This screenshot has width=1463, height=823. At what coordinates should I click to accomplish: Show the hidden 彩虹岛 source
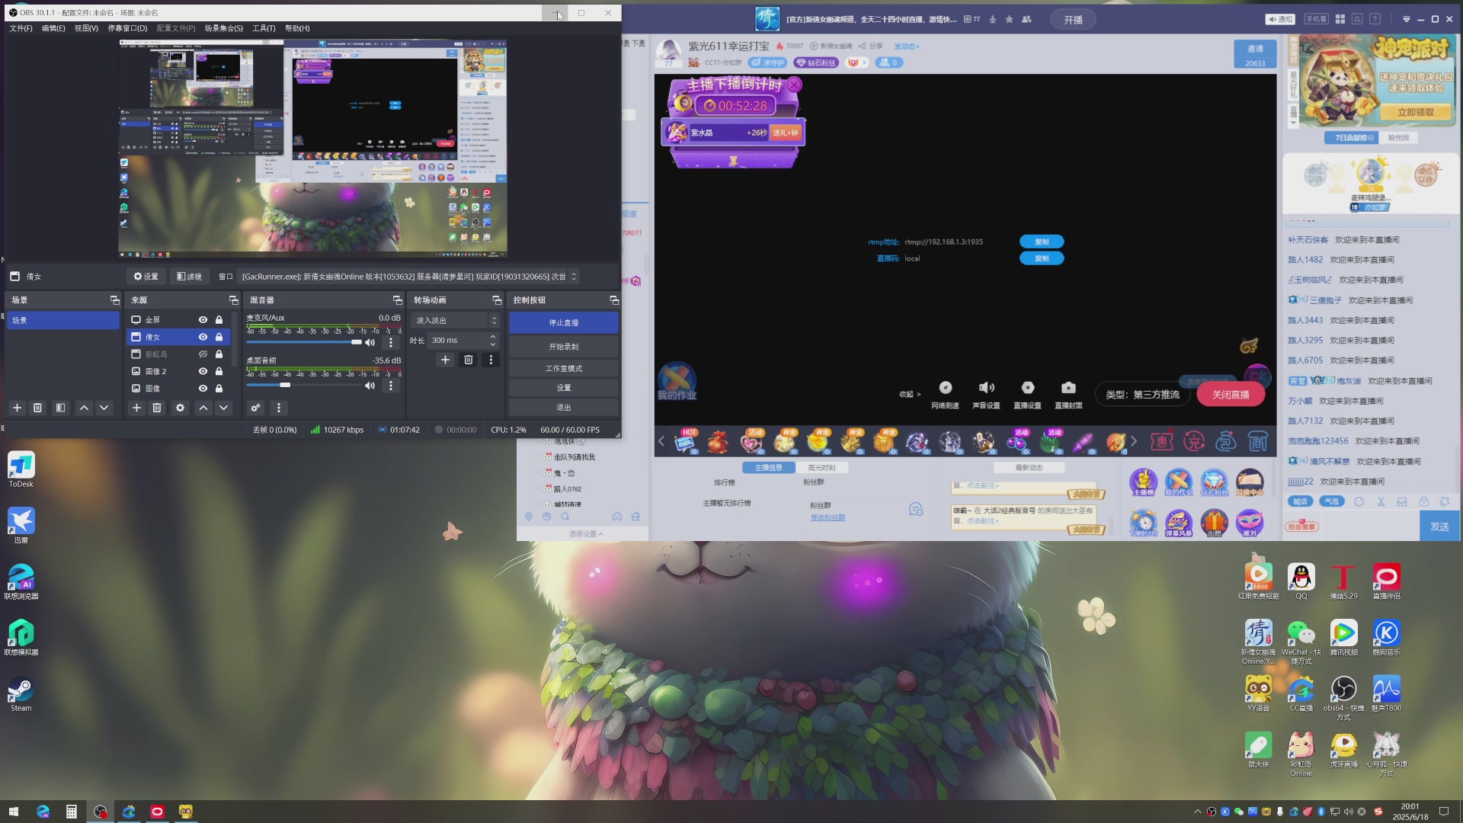pyautogui.click(x=203, y=354)
